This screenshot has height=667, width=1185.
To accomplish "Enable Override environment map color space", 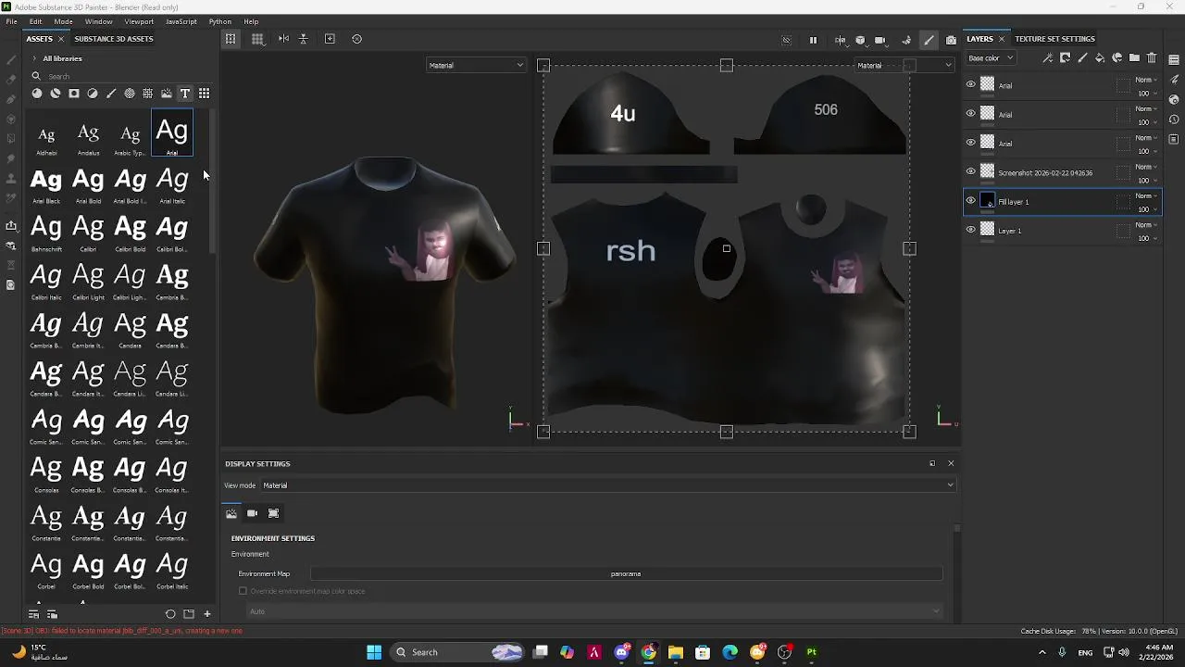I will point(243,591).
